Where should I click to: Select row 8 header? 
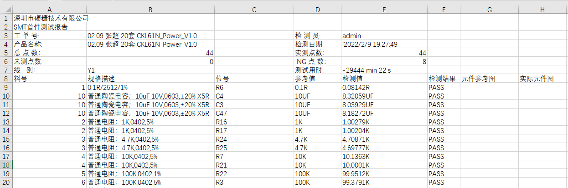[x=6, y=79]
